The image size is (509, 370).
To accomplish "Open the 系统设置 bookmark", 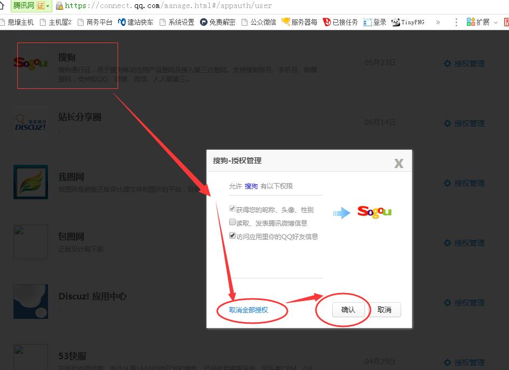I will click(x=177, y=22).
